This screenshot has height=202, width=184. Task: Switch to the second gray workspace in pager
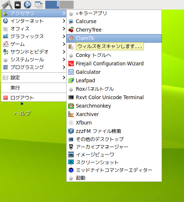67,5
